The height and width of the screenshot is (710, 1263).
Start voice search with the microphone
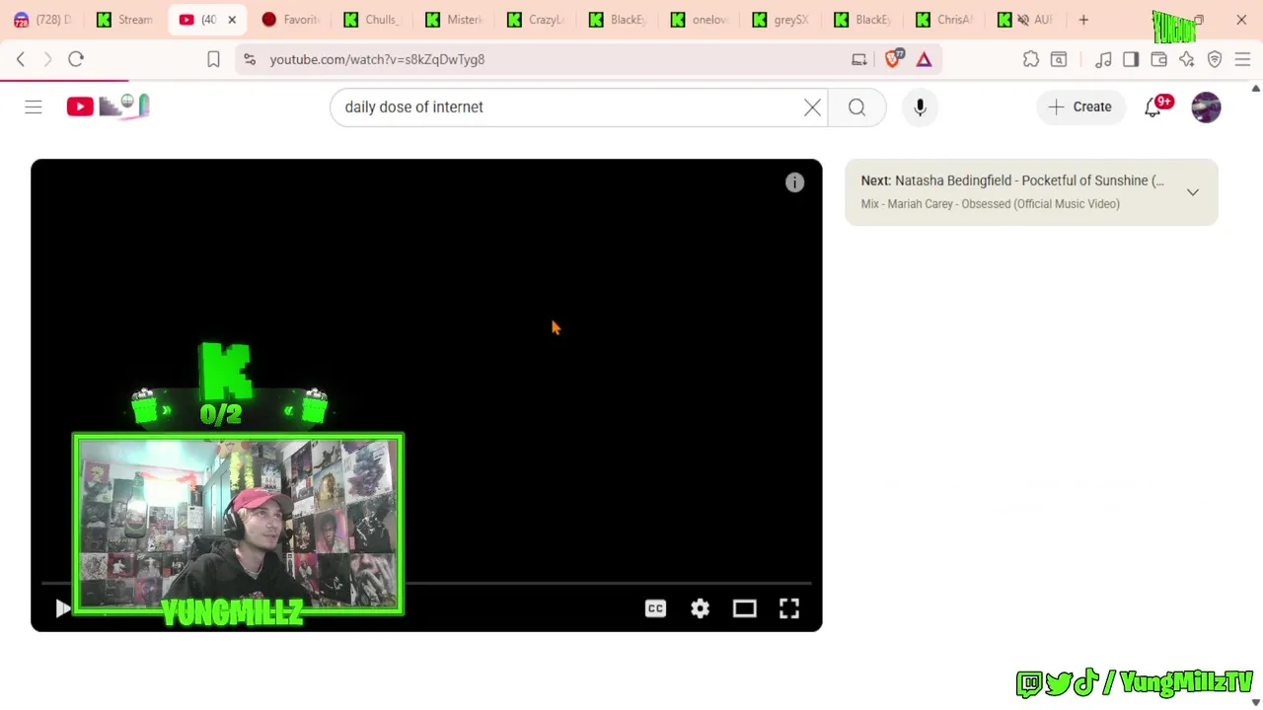[920, 106]
